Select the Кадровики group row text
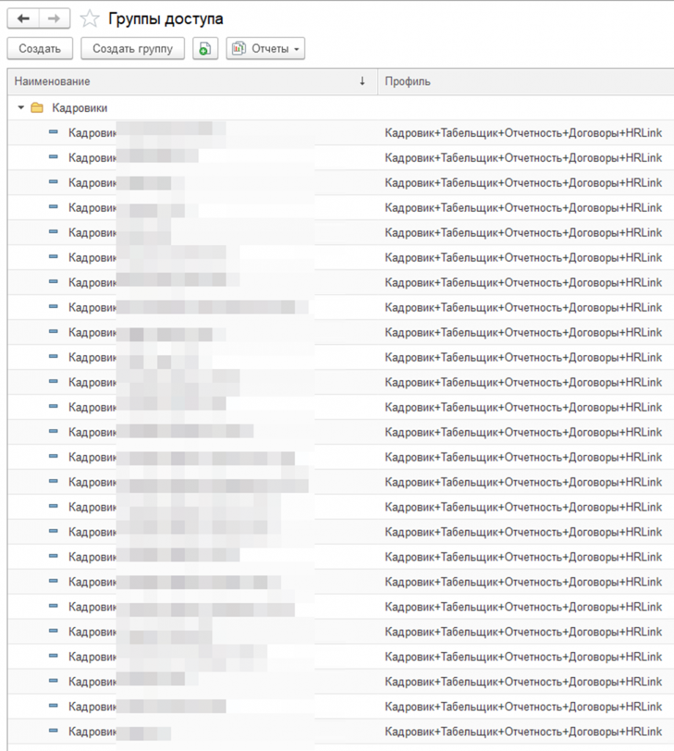Screen dimensions: 674x751 coord(79,108)
